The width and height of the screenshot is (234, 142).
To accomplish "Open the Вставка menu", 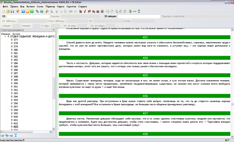I will coord(31,7).
